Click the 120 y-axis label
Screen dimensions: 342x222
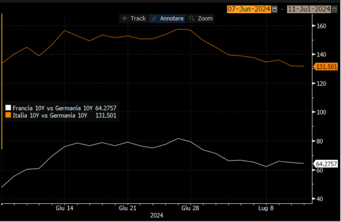321,84
